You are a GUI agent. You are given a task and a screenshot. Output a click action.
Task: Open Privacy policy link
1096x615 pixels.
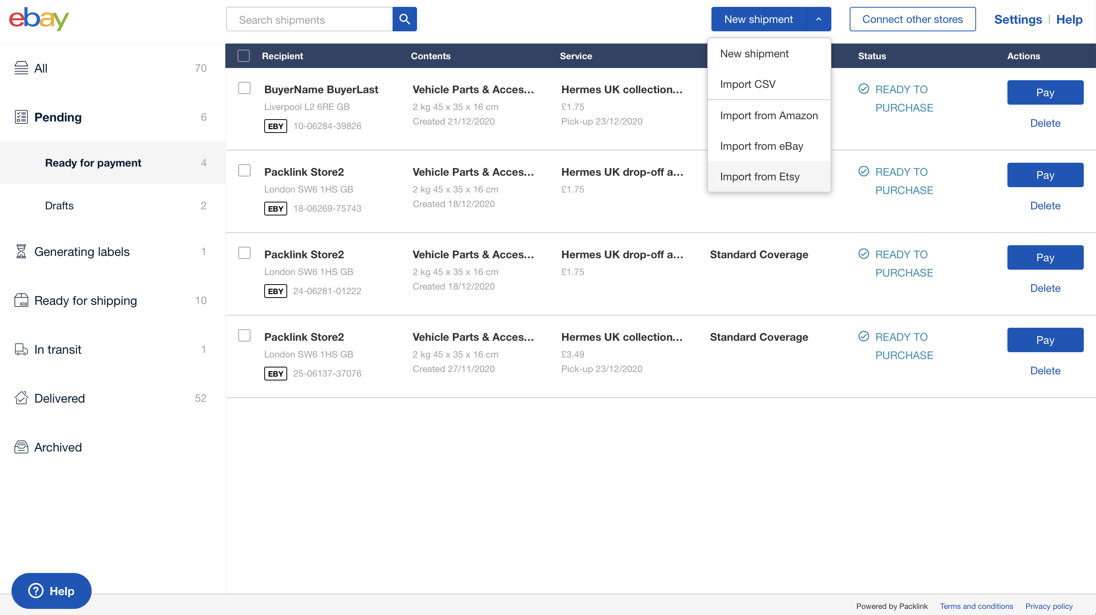1049,606
